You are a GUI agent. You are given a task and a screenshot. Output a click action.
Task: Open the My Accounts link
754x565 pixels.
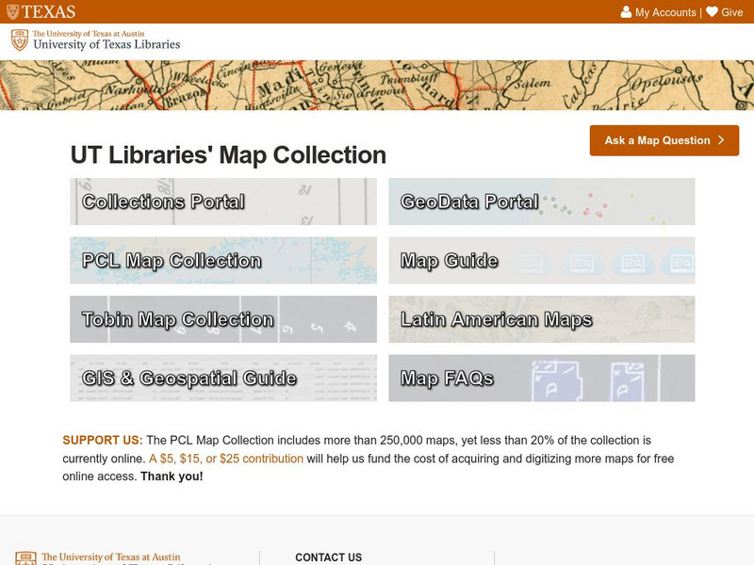[665, 12]
